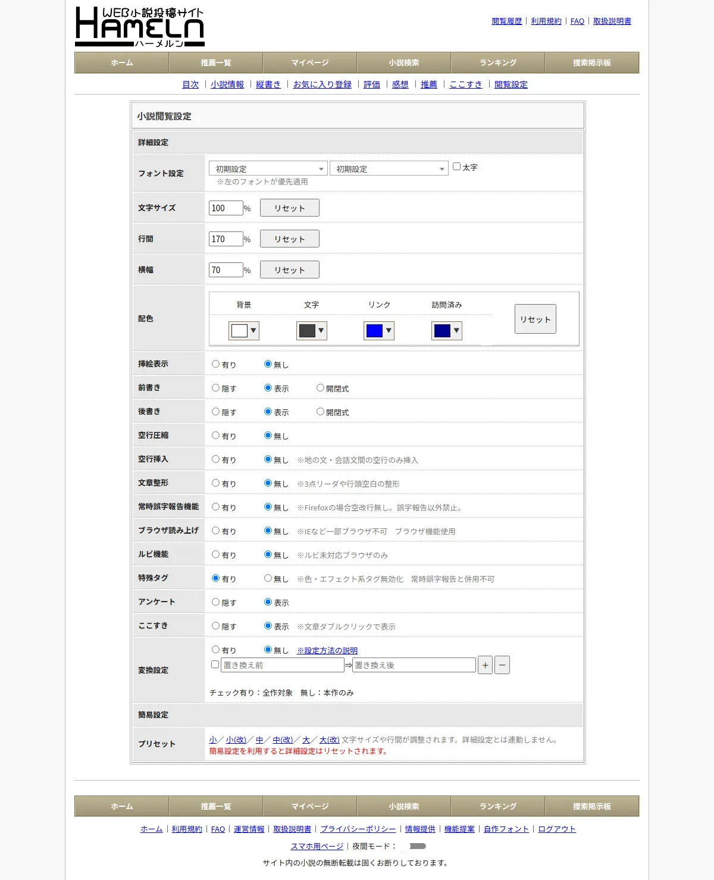Viewport: 714px width, 880px height.
Task: Open ホーム in the top navigation bar
Action: 122,62
